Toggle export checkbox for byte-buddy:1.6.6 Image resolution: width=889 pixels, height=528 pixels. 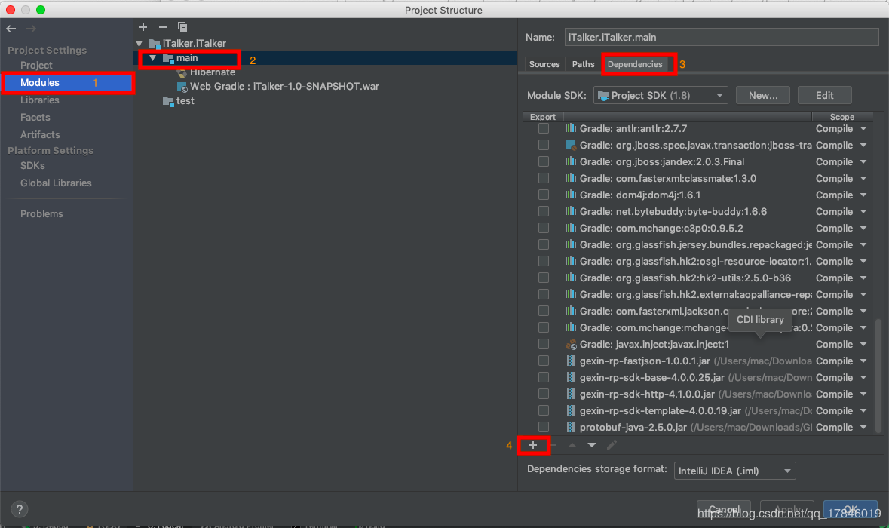coord(543,211)
